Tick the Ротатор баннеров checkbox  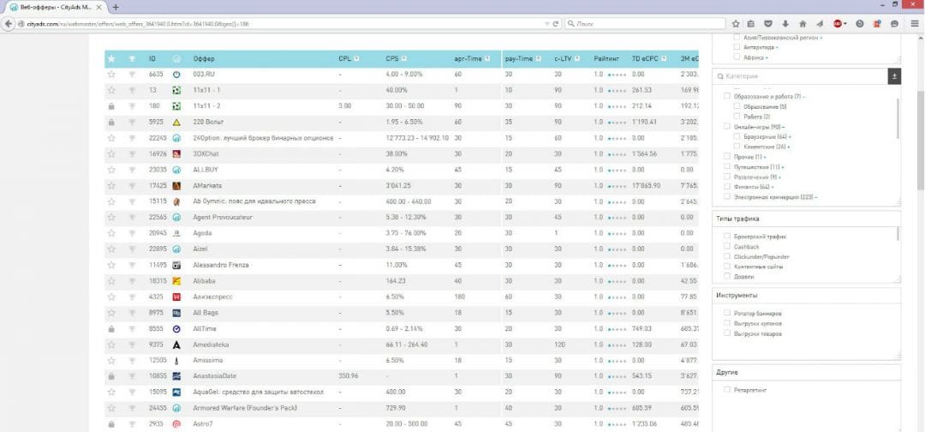tap(727, 313)
